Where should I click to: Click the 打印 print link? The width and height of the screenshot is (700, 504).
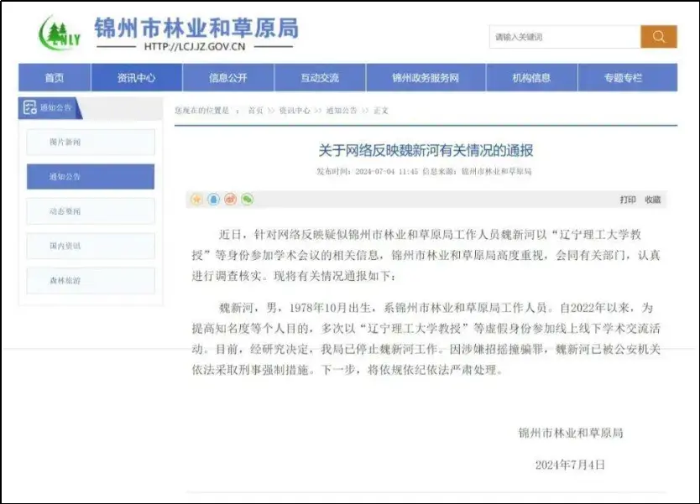pyautogui.click(x=627, y=200)
